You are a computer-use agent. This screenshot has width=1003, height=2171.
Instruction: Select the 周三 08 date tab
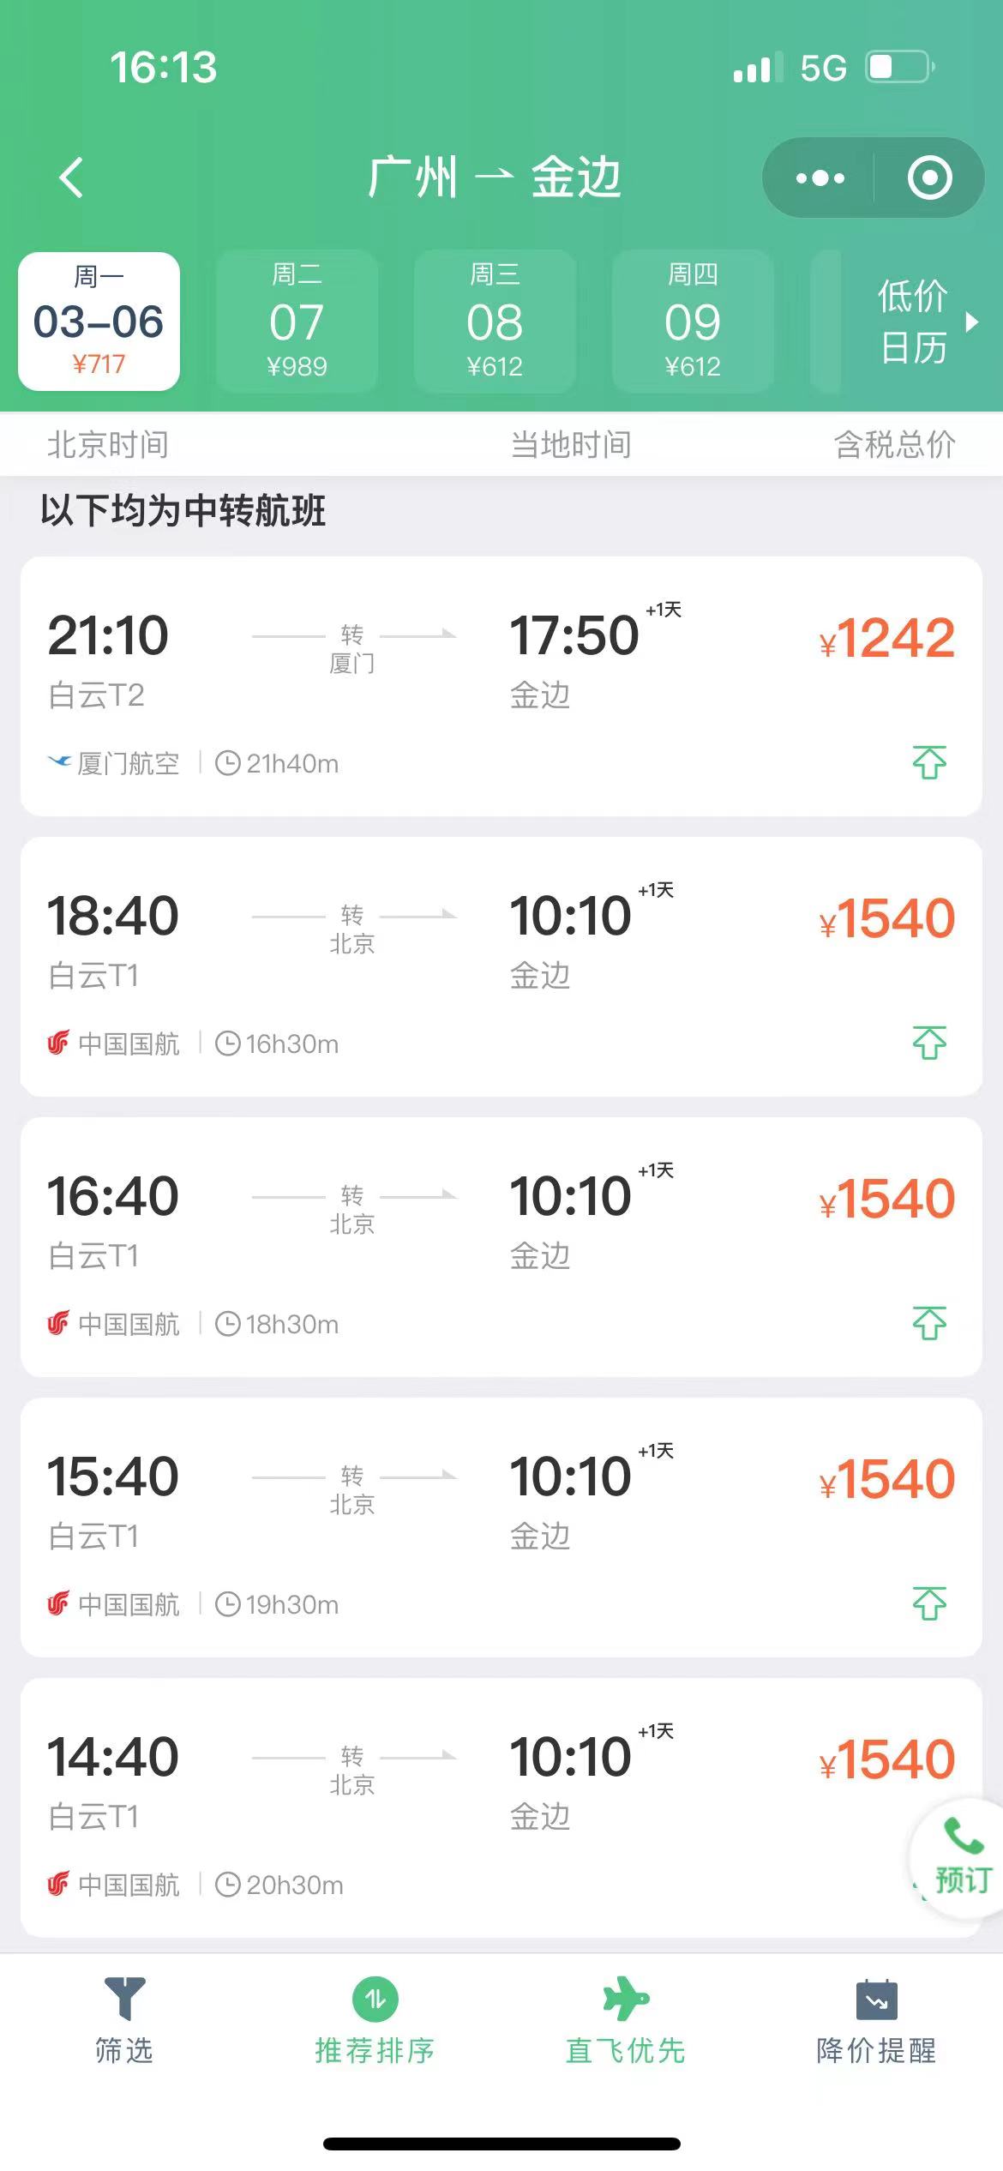495,322
